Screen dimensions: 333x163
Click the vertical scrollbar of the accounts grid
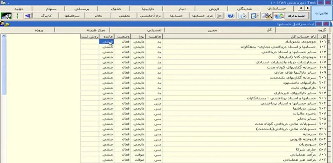4,98
